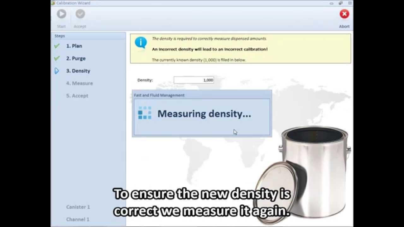The height and width of the screenshot is (227, 404).
Task: Click the 'Density:' field label
Action: [x=145, y=80]
